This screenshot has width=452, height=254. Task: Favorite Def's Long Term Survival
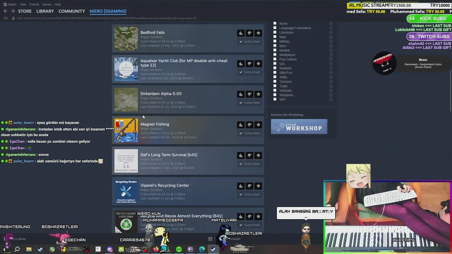pyautogui.click(x=258, y=156)
